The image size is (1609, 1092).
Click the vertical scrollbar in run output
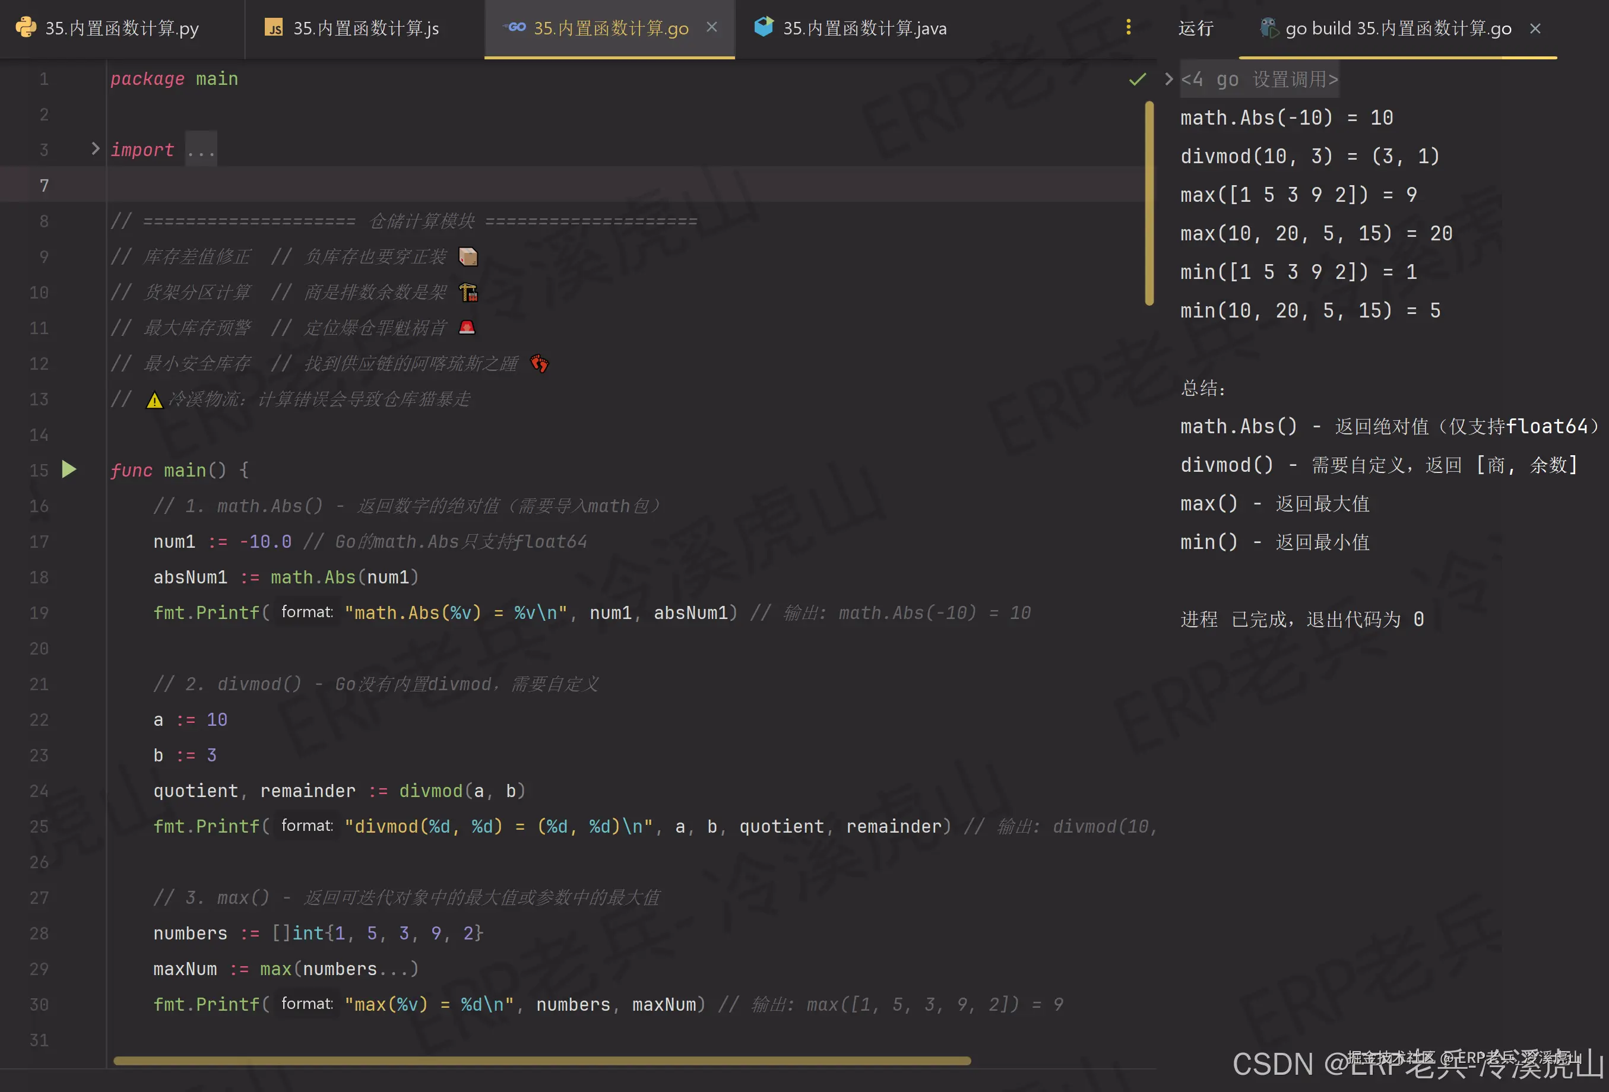coord(1149,203)
